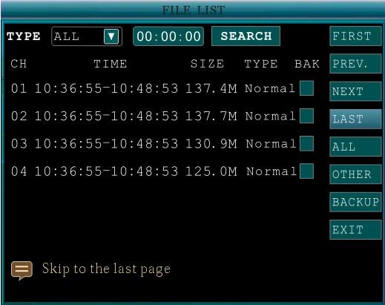This screenshot has width=385, height=305.
Task: Select file row 130.9M
Action: click(x=162, y=144)
